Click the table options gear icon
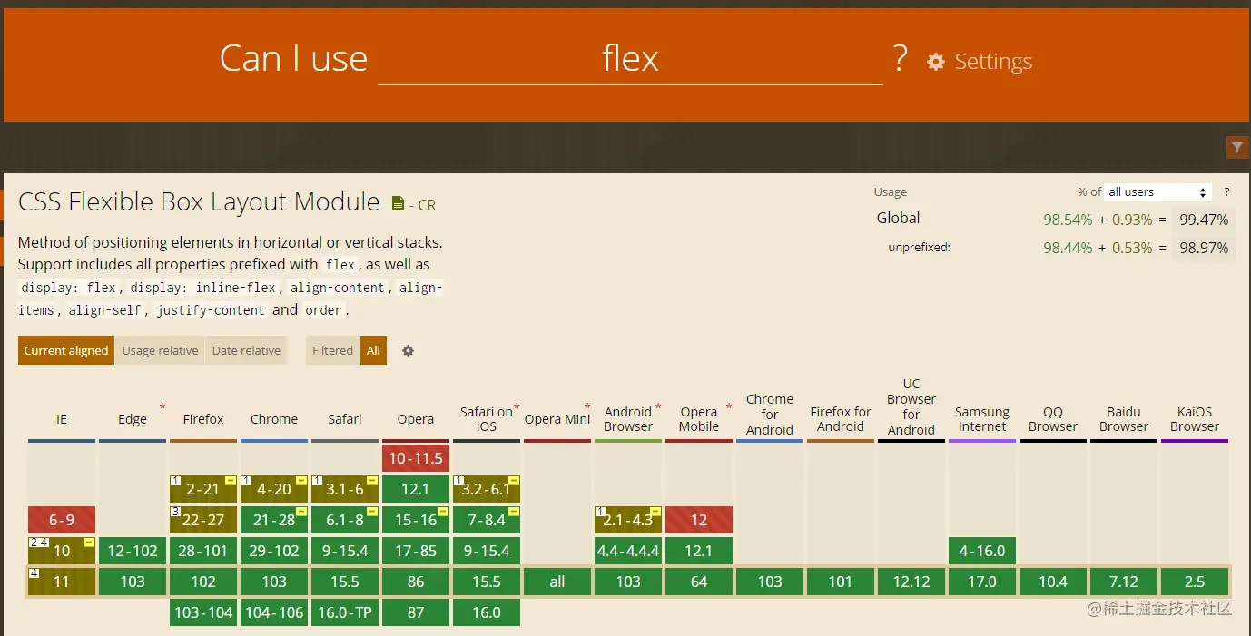Image resolution: width=1251 pixels, height=636 pixels. (408, 351)
